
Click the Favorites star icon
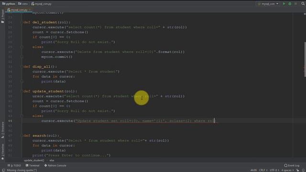point(2,159)
